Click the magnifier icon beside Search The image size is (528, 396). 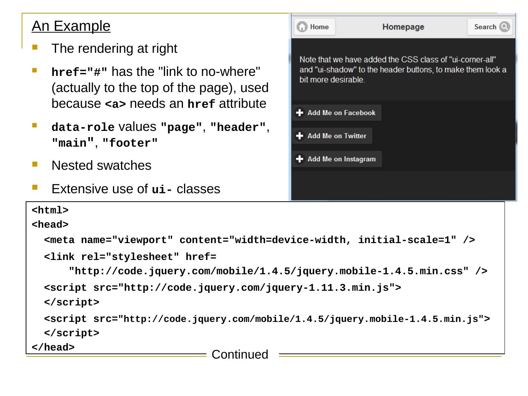pyautogui.click(x=505, y=27)
